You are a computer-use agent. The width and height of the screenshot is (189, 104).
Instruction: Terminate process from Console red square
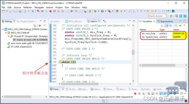tap(135, 93)
